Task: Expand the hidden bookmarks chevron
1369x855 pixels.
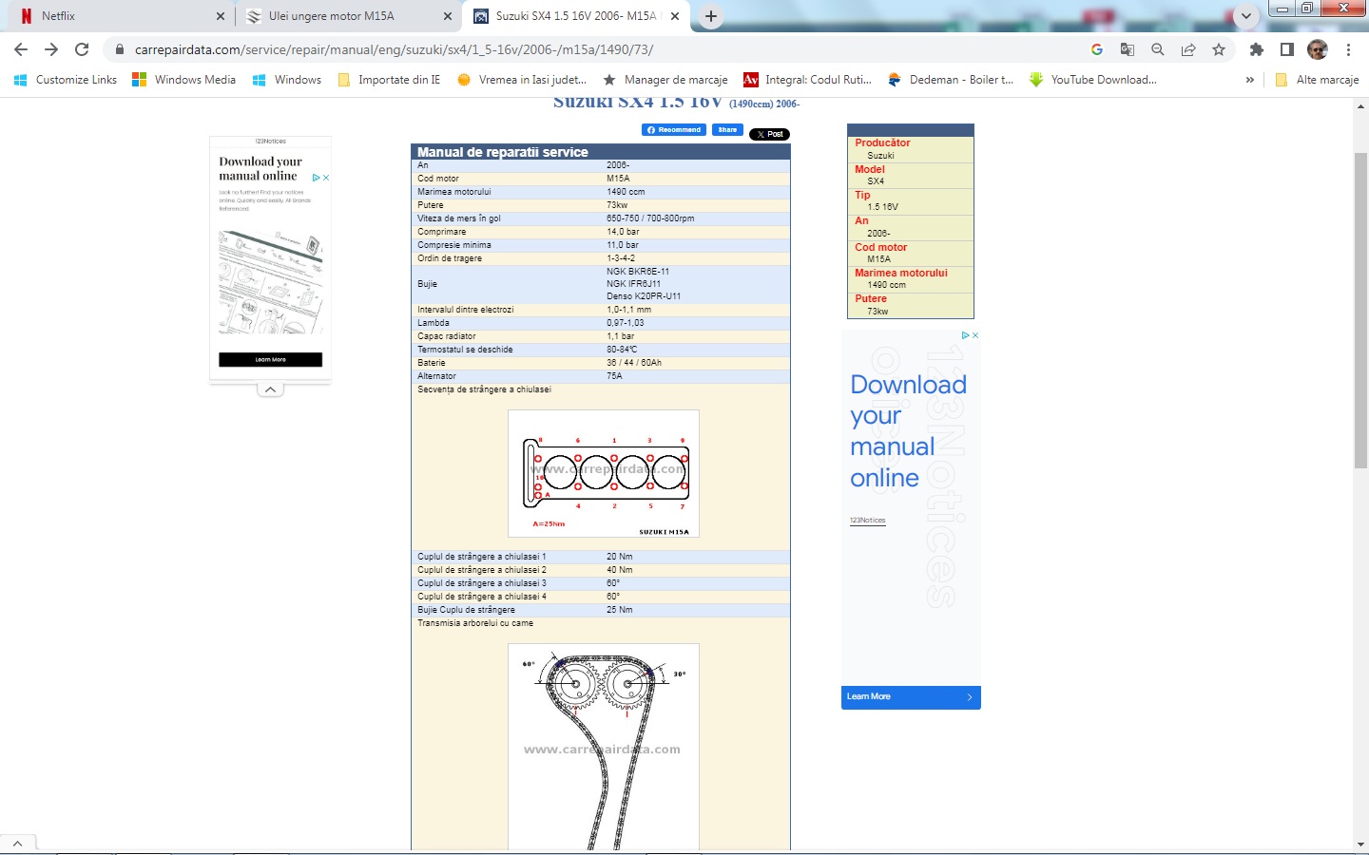Action: 1250,80
